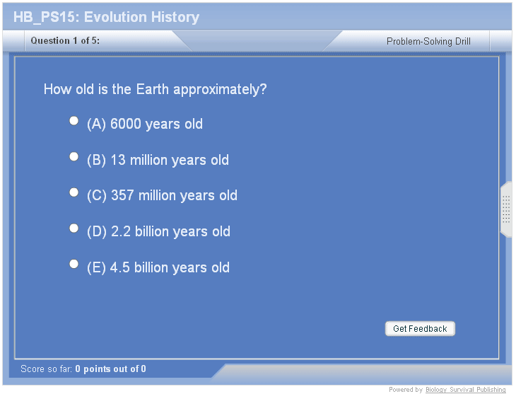Image resolution: width=516 pixels, height=394 pixels.
Task: Click the '(D) 2.2 billion years old' label
Action: (158, 232)
